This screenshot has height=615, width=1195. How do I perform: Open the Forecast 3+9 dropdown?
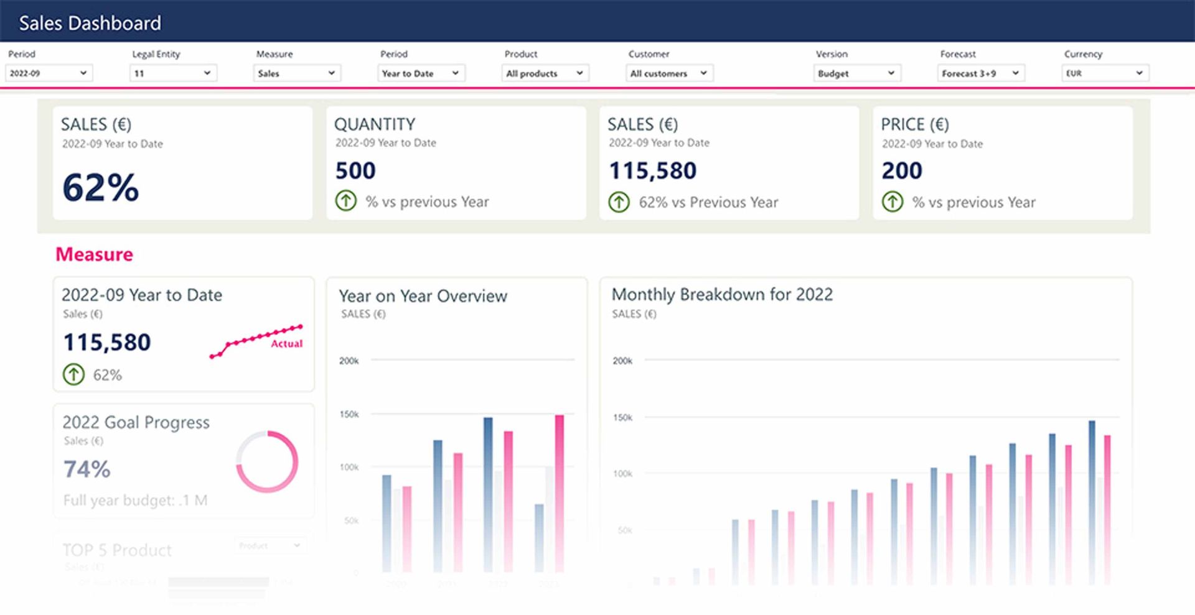pos(981,73)
